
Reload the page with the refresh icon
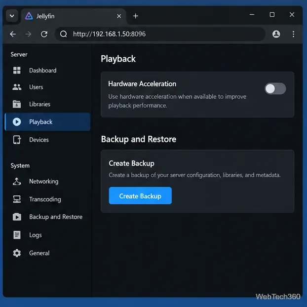44,34
